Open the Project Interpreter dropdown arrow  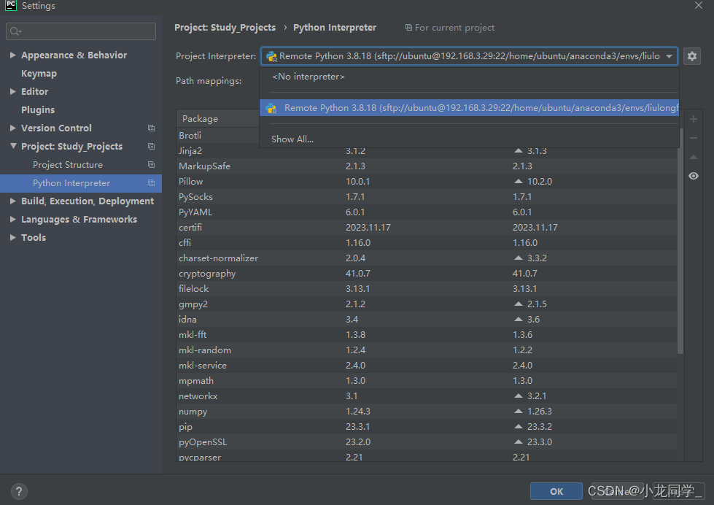point(669,56)
